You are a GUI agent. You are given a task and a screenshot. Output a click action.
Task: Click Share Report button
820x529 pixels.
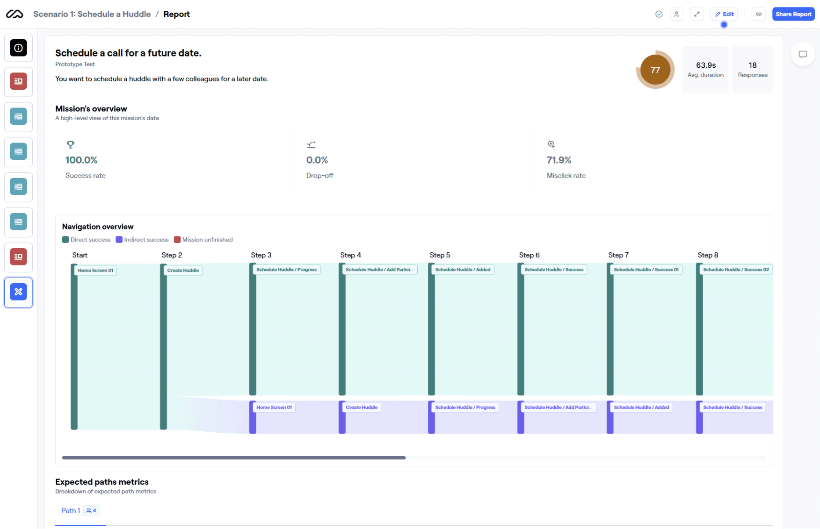(x=793, y=14)
